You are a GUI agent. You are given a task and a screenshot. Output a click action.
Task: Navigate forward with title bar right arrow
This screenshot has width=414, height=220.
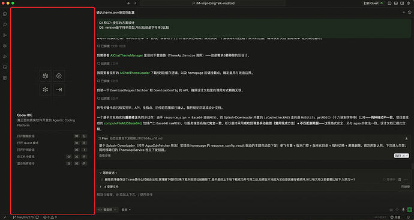(x=135, y=3)
